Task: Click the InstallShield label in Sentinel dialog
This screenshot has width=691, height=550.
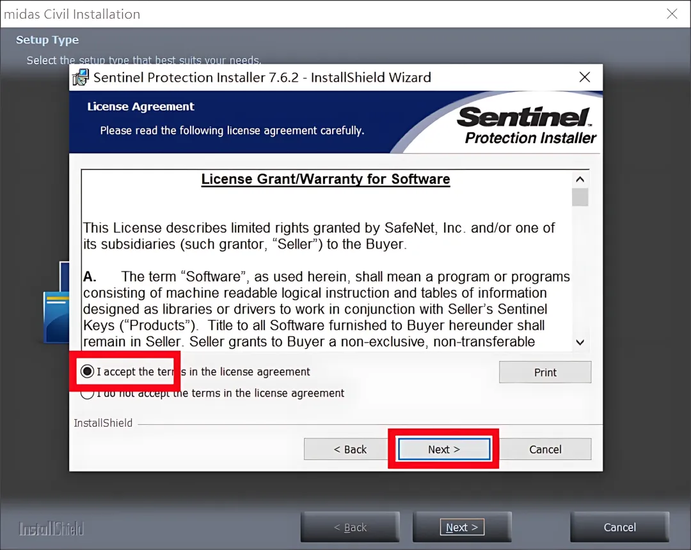Action: coord(103,423)
